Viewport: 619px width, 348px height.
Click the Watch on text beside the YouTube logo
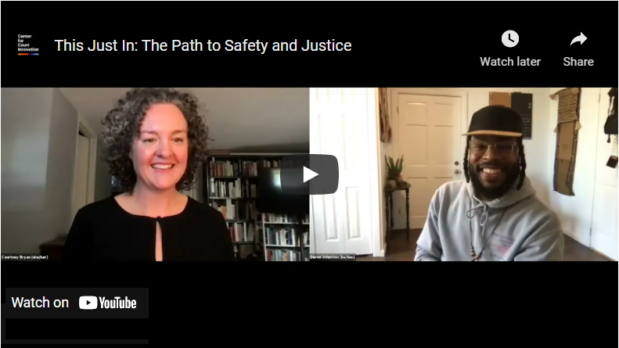click(40, 303)
